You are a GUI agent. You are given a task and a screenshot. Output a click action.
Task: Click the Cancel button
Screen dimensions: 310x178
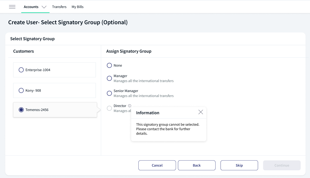click(x=157, y=165)
